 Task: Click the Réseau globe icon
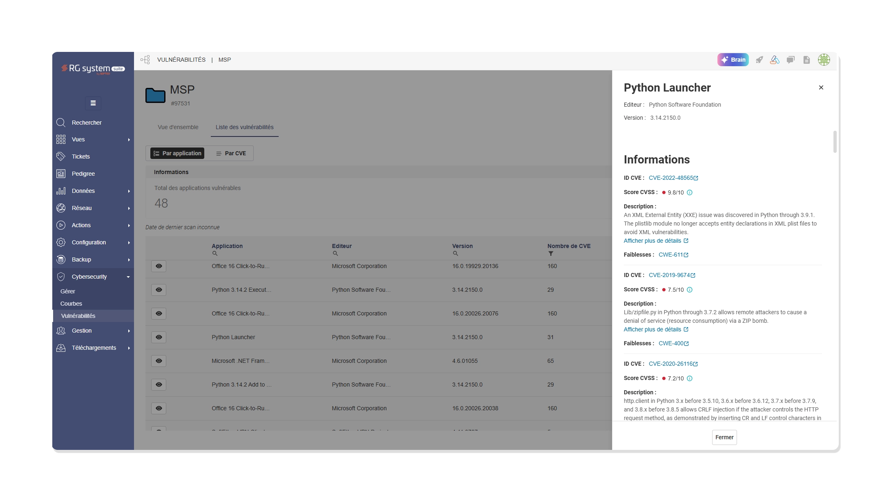(x=61, y=208)
